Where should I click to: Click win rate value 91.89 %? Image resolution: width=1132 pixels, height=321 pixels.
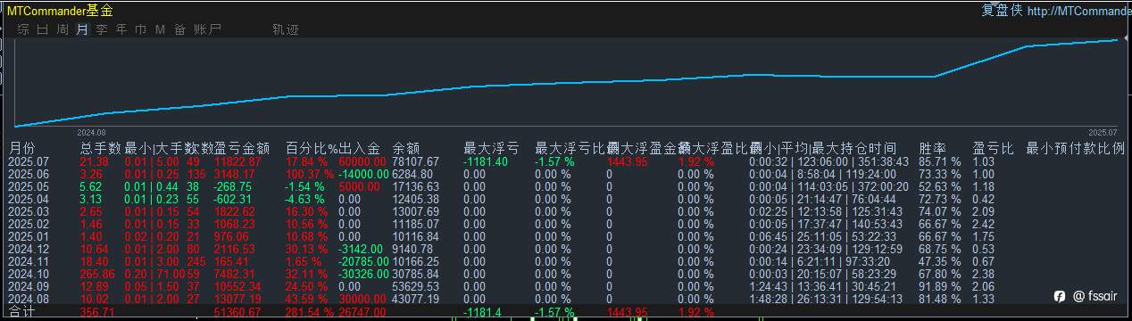[x=940, y=286]
